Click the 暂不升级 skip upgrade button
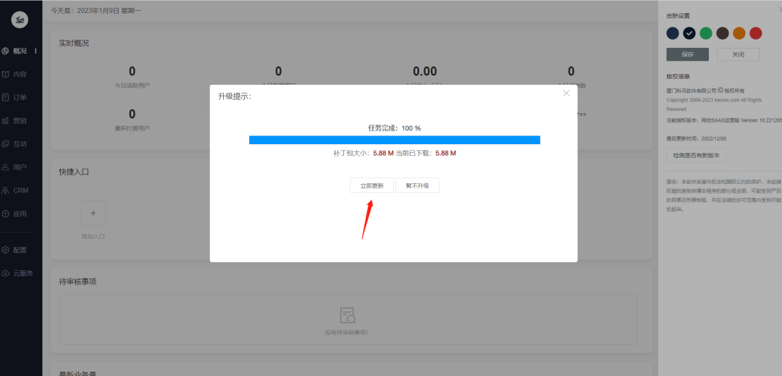Image resolution: width=782 pixels, height=376 pixels. [x=418, y=185]
